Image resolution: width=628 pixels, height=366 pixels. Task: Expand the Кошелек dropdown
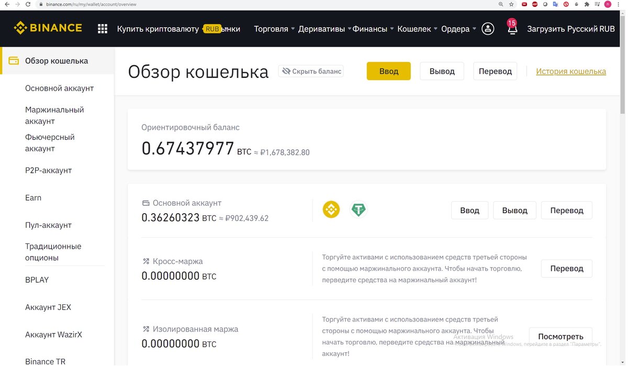click(x=417, y=29)
